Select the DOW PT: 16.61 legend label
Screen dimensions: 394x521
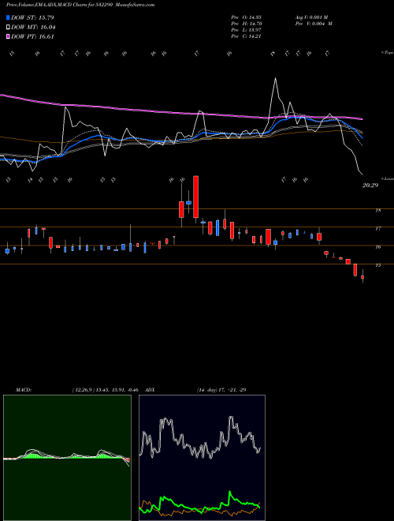coord(32,37)
